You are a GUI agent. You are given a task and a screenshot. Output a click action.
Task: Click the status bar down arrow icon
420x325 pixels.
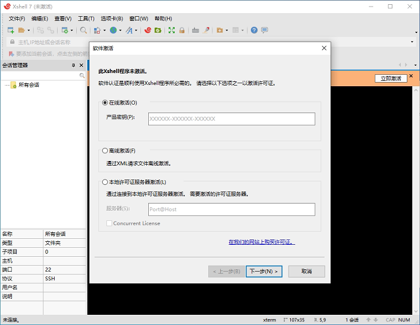(x=376, y=320)
